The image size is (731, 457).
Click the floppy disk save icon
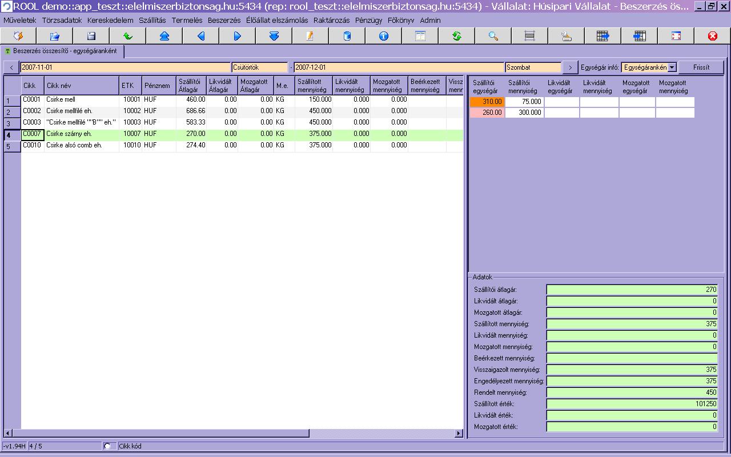pyautogui.click(x=91, y=36)
